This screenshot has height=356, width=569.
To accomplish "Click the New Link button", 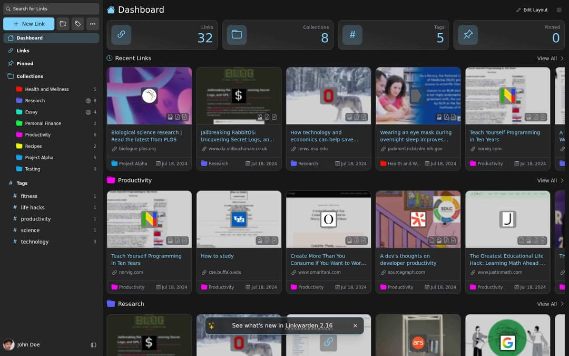I will pos(28,24).
